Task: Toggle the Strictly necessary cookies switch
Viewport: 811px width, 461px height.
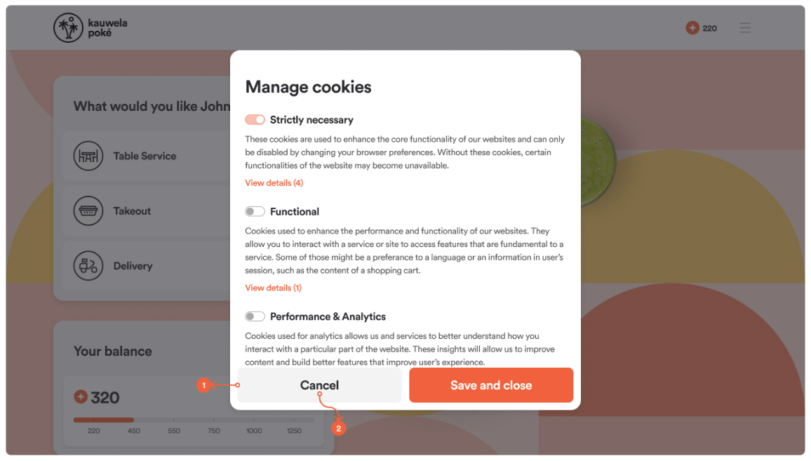Action: point(255,119)
